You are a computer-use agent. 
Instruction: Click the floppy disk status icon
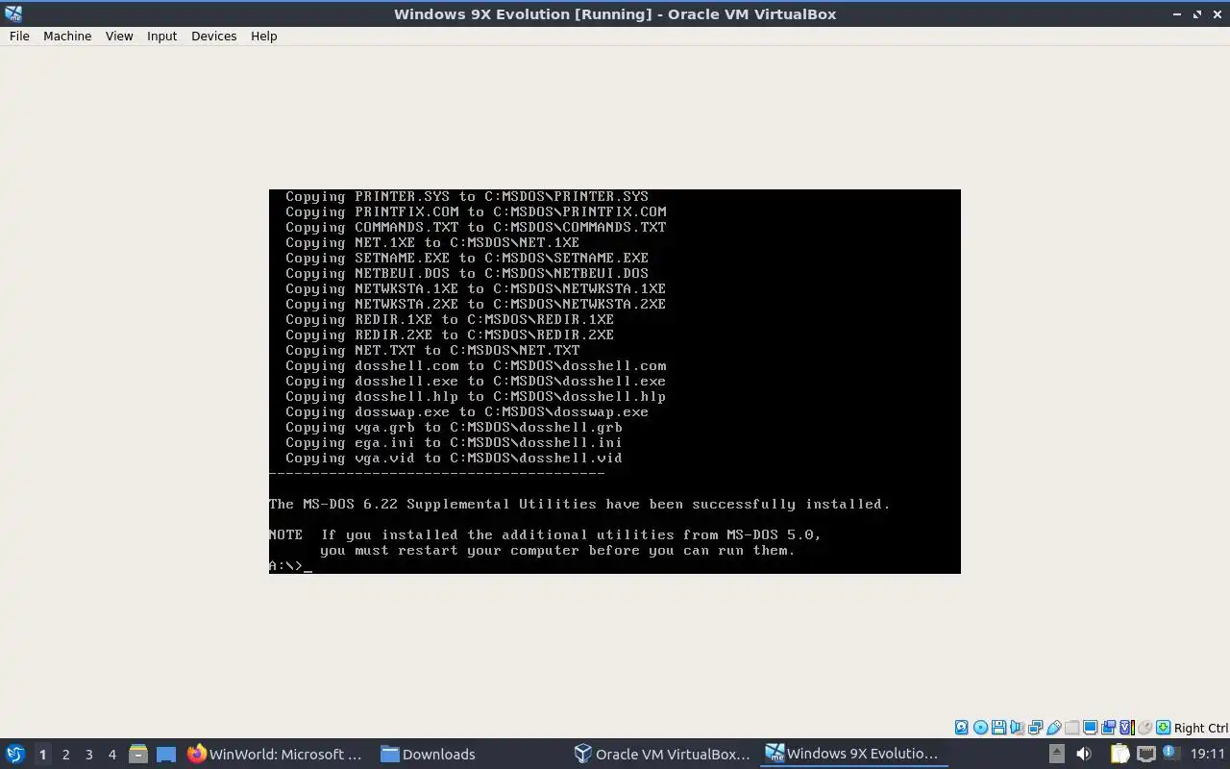998,728
